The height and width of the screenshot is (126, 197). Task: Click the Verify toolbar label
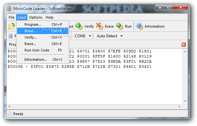coord(89,26)
